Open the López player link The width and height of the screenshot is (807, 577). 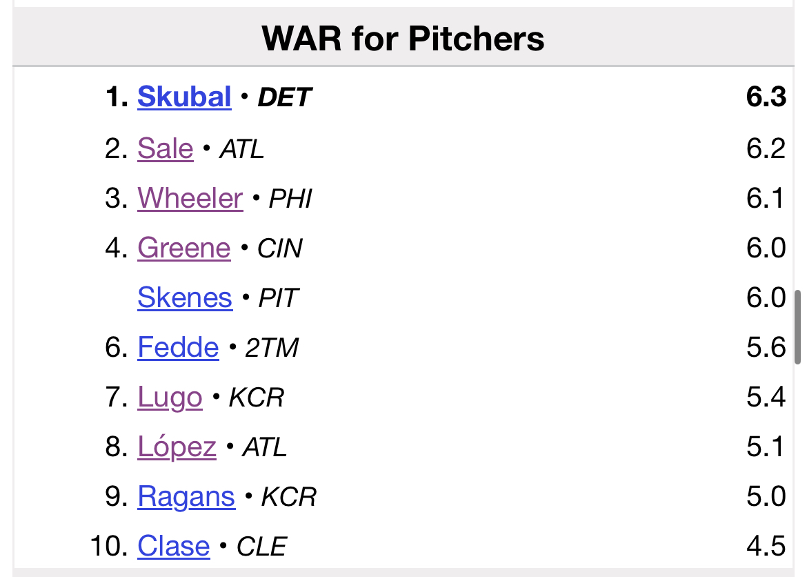click(x=177, y=447)
